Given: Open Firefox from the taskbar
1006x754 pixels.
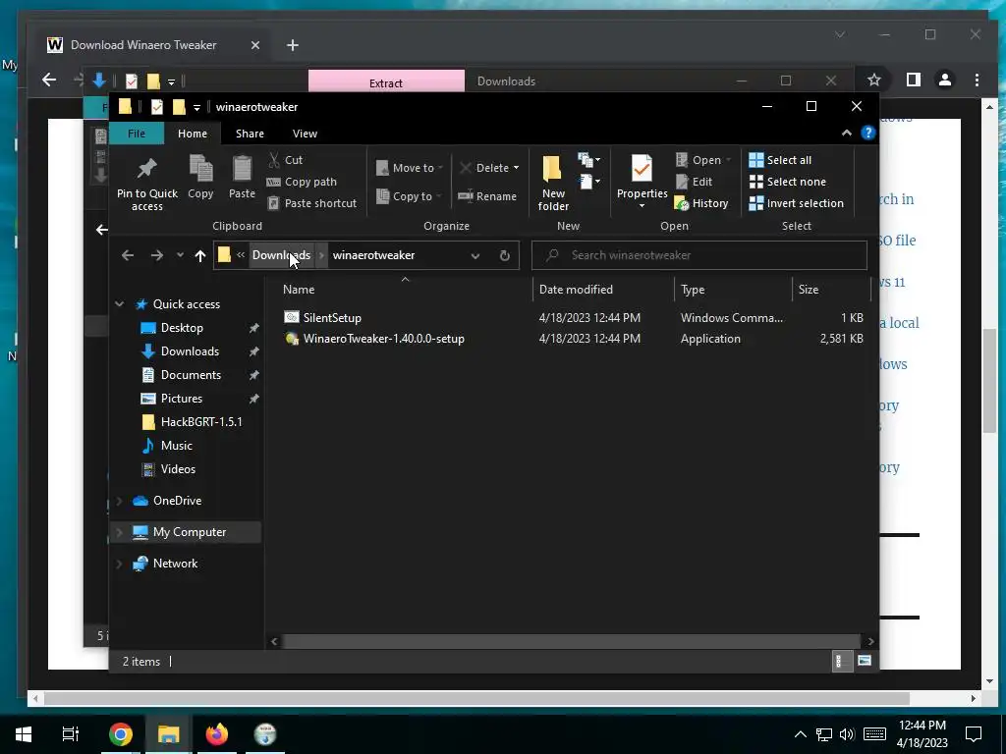Looking at the screenshot, I should (x=217, y=734).
